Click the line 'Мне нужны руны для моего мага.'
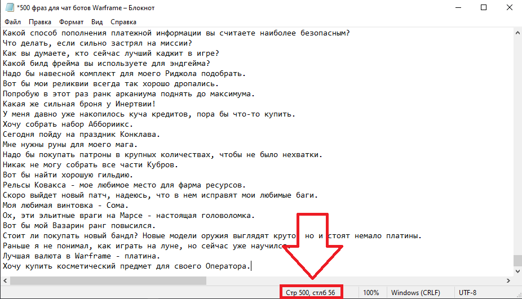522x299 pixels. pos(70,145)
